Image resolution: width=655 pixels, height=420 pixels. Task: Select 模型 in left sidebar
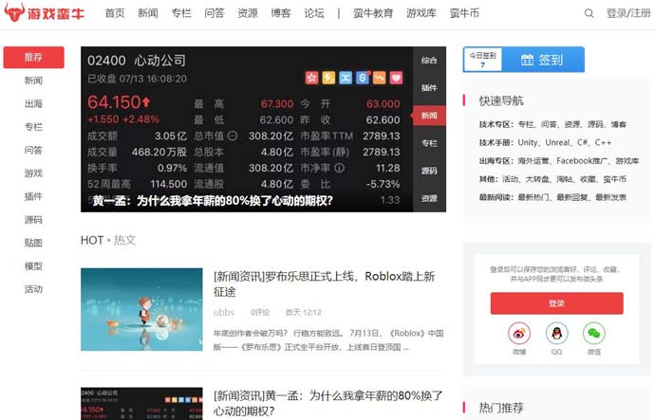[x=33, y=265]
